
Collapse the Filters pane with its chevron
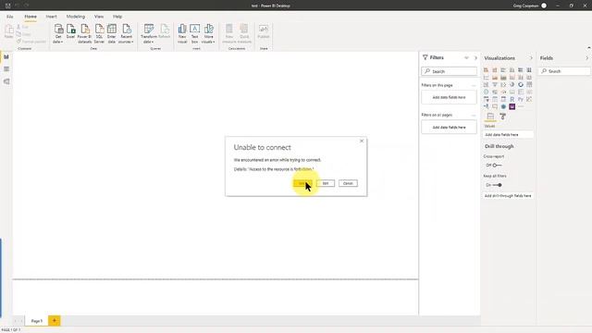pos(475,57)
